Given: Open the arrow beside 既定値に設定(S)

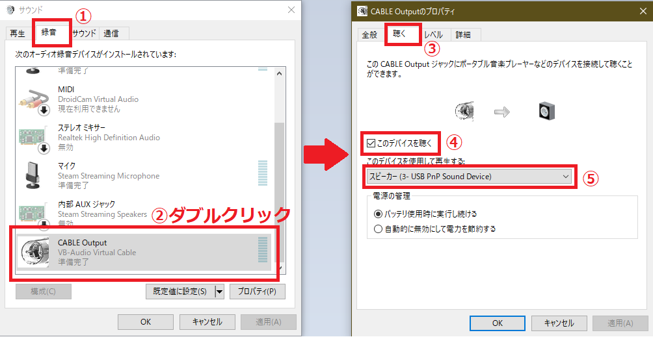Looking at the screenshot, I should point(219,292).
